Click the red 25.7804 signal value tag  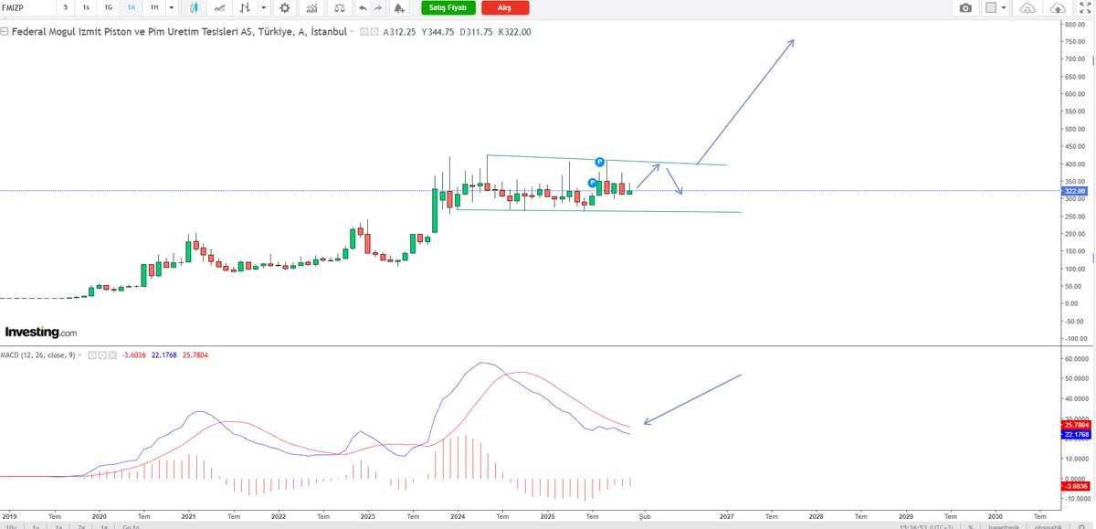[1078, 425]
